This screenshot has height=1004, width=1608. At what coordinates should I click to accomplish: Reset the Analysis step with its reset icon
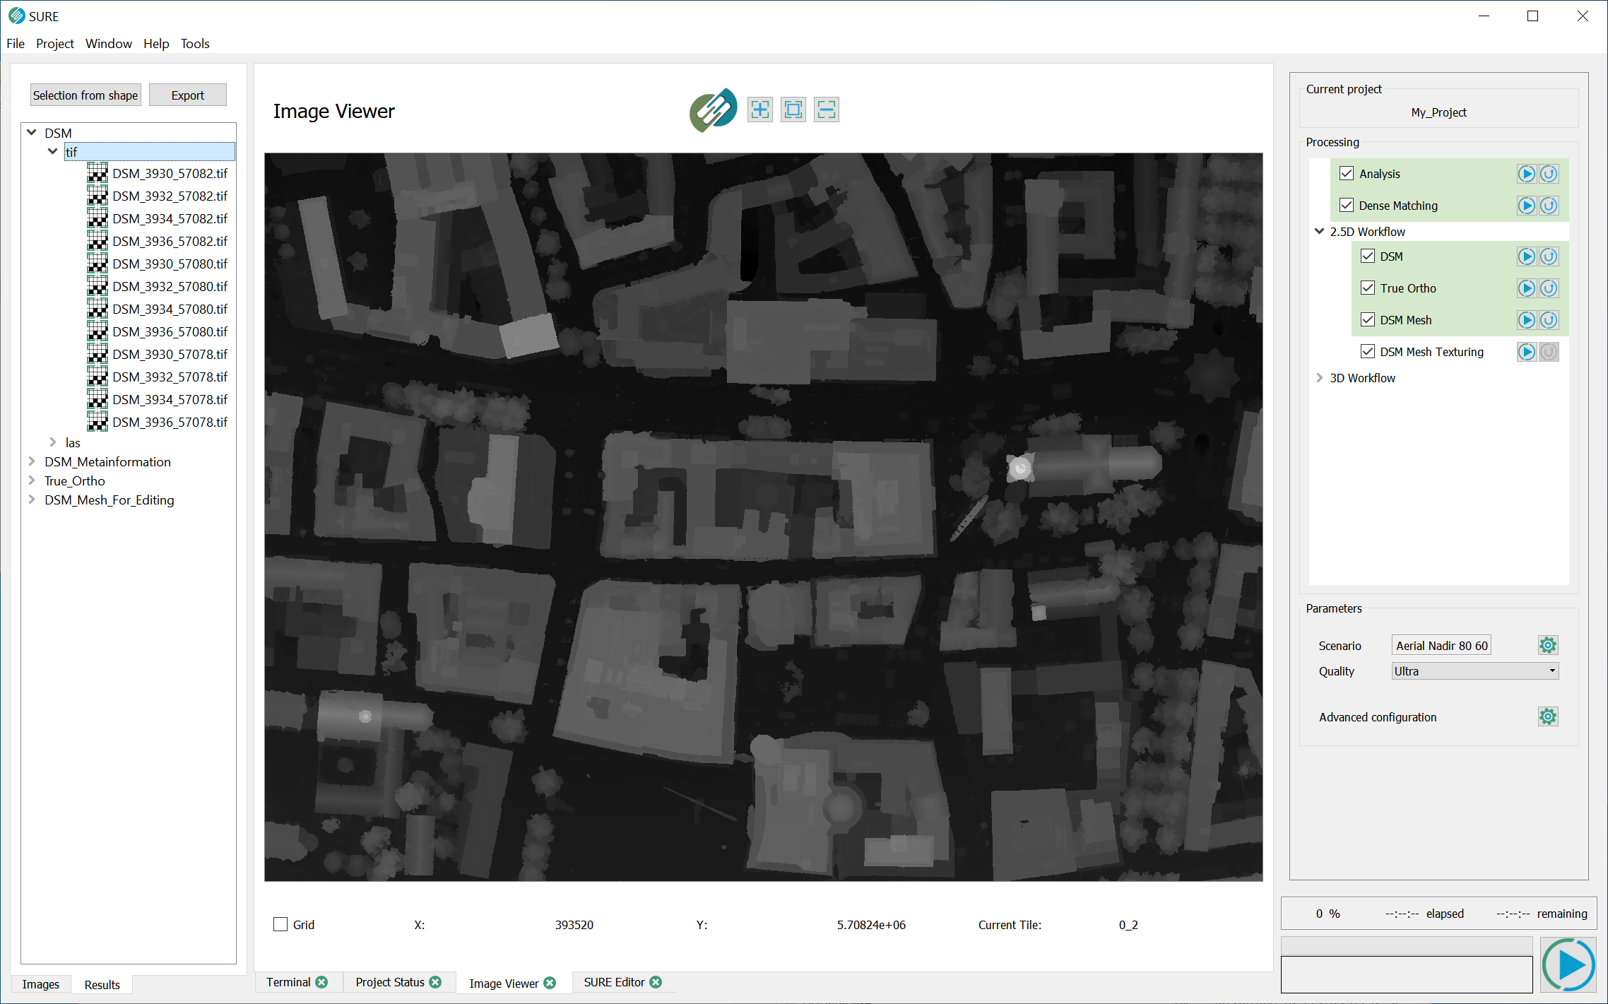pos(1549,174)
